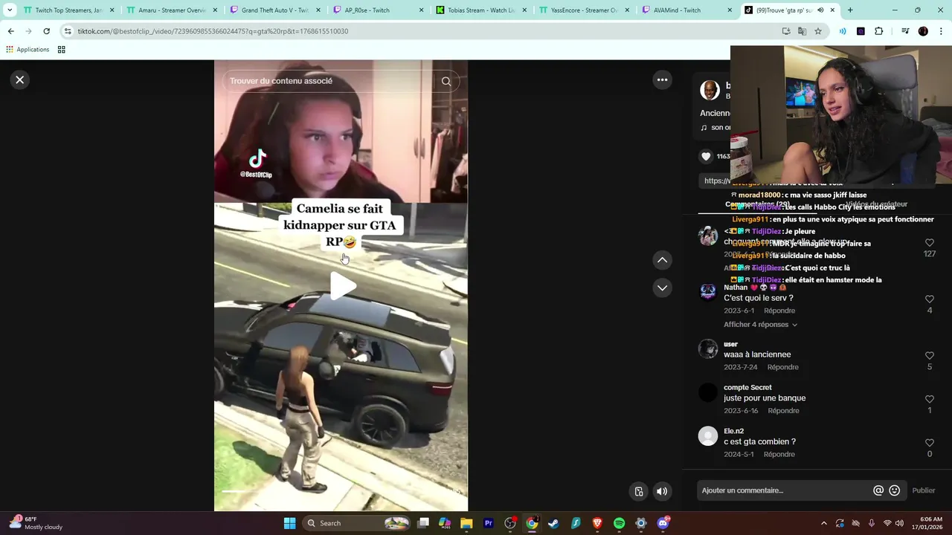The image size is (952, 535).
Task: View site information icon in address bar
Action: pyautogui.click(x=68, y=31)
